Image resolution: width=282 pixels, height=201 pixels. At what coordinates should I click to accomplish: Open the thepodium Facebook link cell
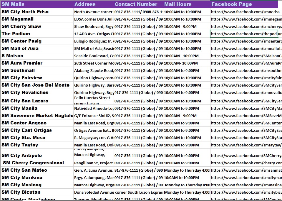pyautogui.click(x=244, y=34)
